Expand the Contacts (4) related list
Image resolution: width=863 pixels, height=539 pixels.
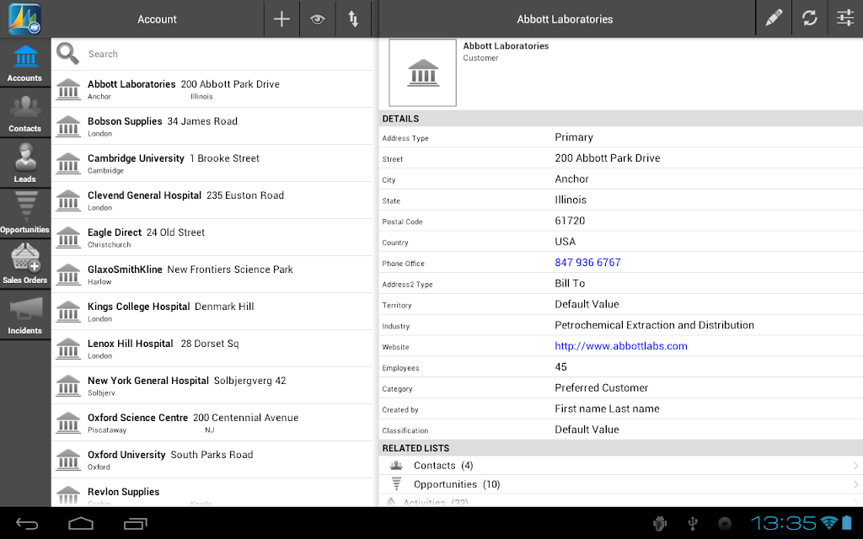pyautogui.click(x=621, y=465)
